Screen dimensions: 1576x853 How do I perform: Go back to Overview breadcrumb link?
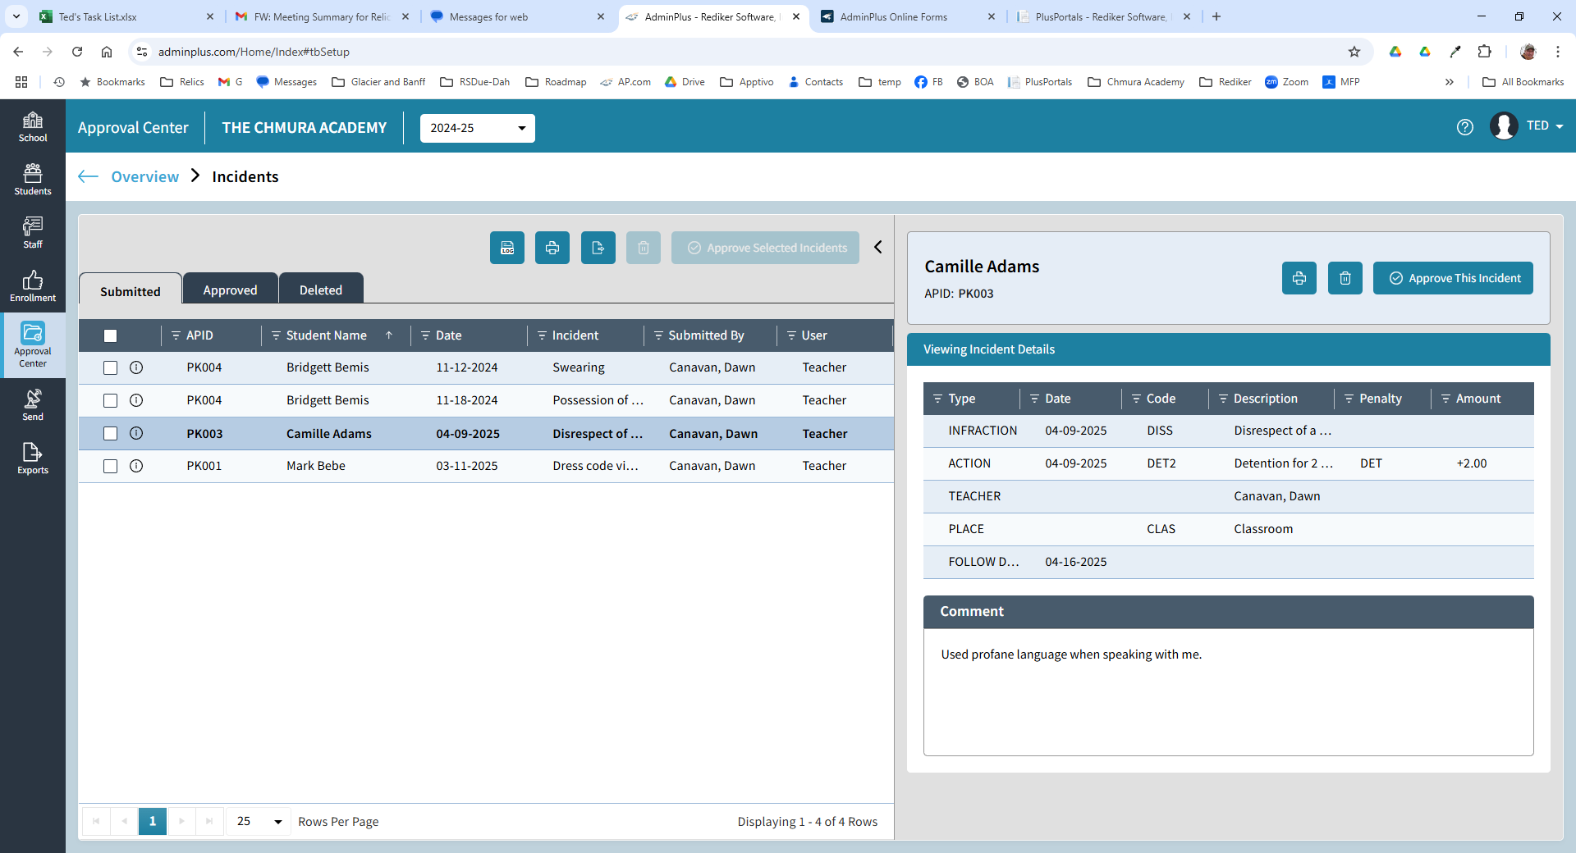click(144, 176)
